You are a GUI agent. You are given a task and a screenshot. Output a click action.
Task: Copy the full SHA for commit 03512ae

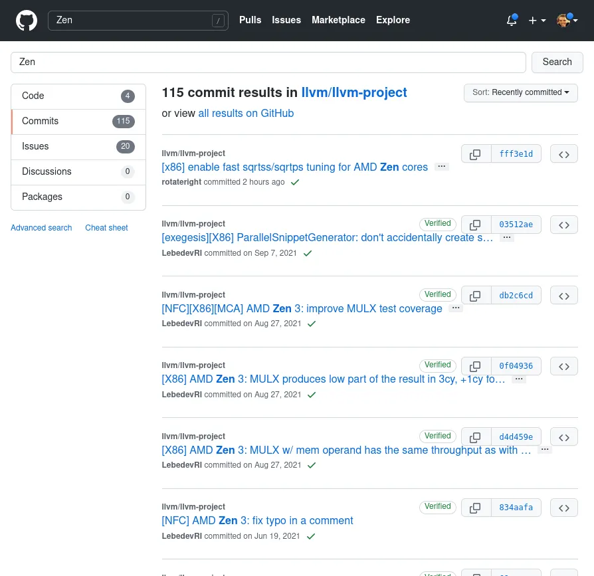point(476,225)
